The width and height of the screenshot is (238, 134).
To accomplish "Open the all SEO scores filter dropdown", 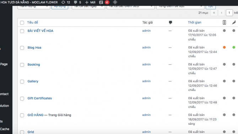I will coord(130,7).
